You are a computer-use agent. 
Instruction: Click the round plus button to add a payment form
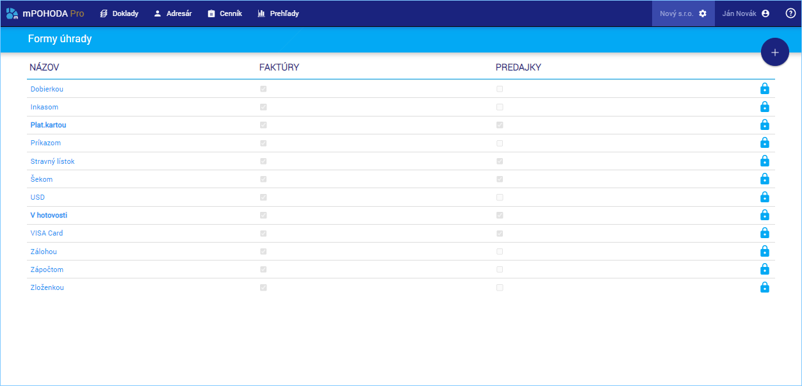coord(774,52)
